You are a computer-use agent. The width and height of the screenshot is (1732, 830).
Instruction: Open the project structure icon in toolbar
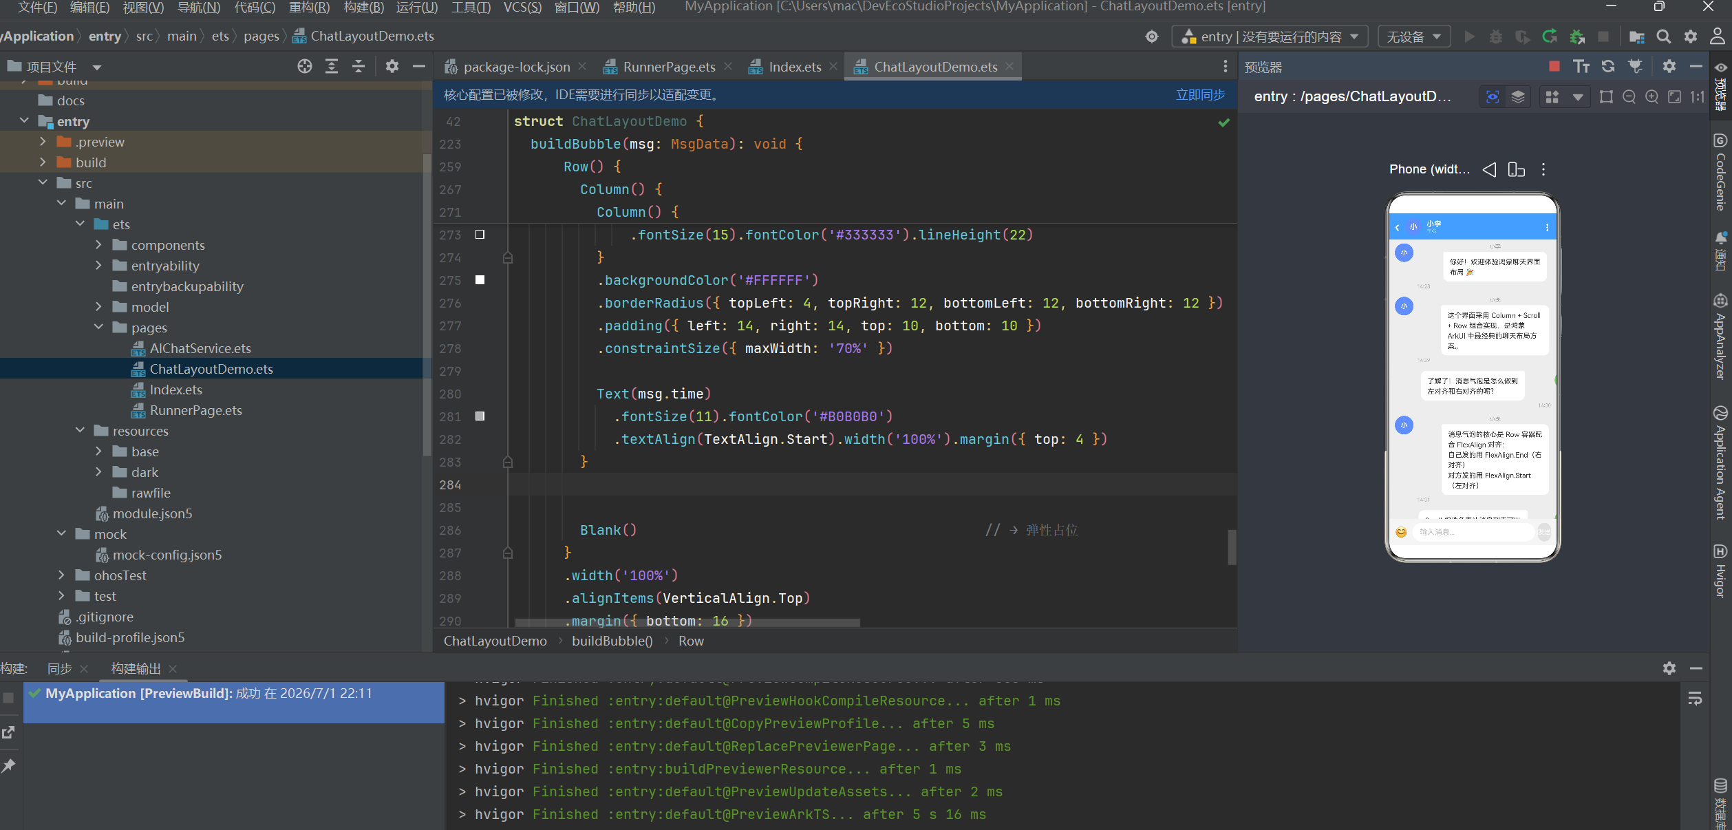pos(1637,36)
